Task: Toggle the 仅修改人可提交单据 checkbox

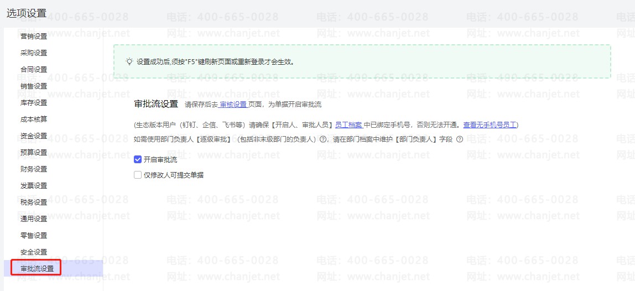Action: coord(138,175)
